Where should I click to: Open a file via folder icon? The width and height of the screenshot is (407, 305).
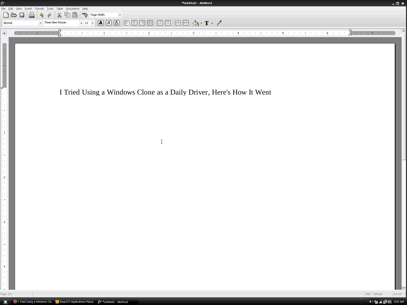[x=14, y=15]
